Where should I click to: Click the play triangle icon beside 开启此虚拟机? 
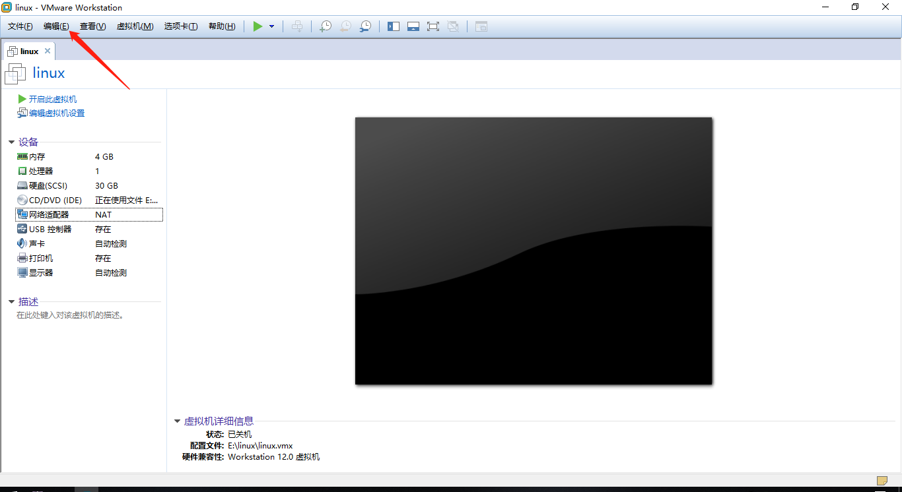pyautogui.click(x=22, y=99)
